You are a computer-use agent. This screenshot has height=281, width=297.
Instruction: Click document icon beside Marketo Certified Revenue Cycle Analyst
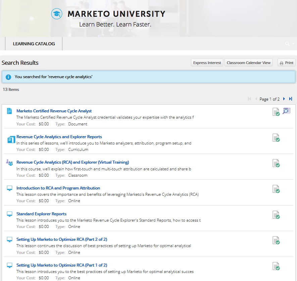pyautogui.click(x=9, y=111)
